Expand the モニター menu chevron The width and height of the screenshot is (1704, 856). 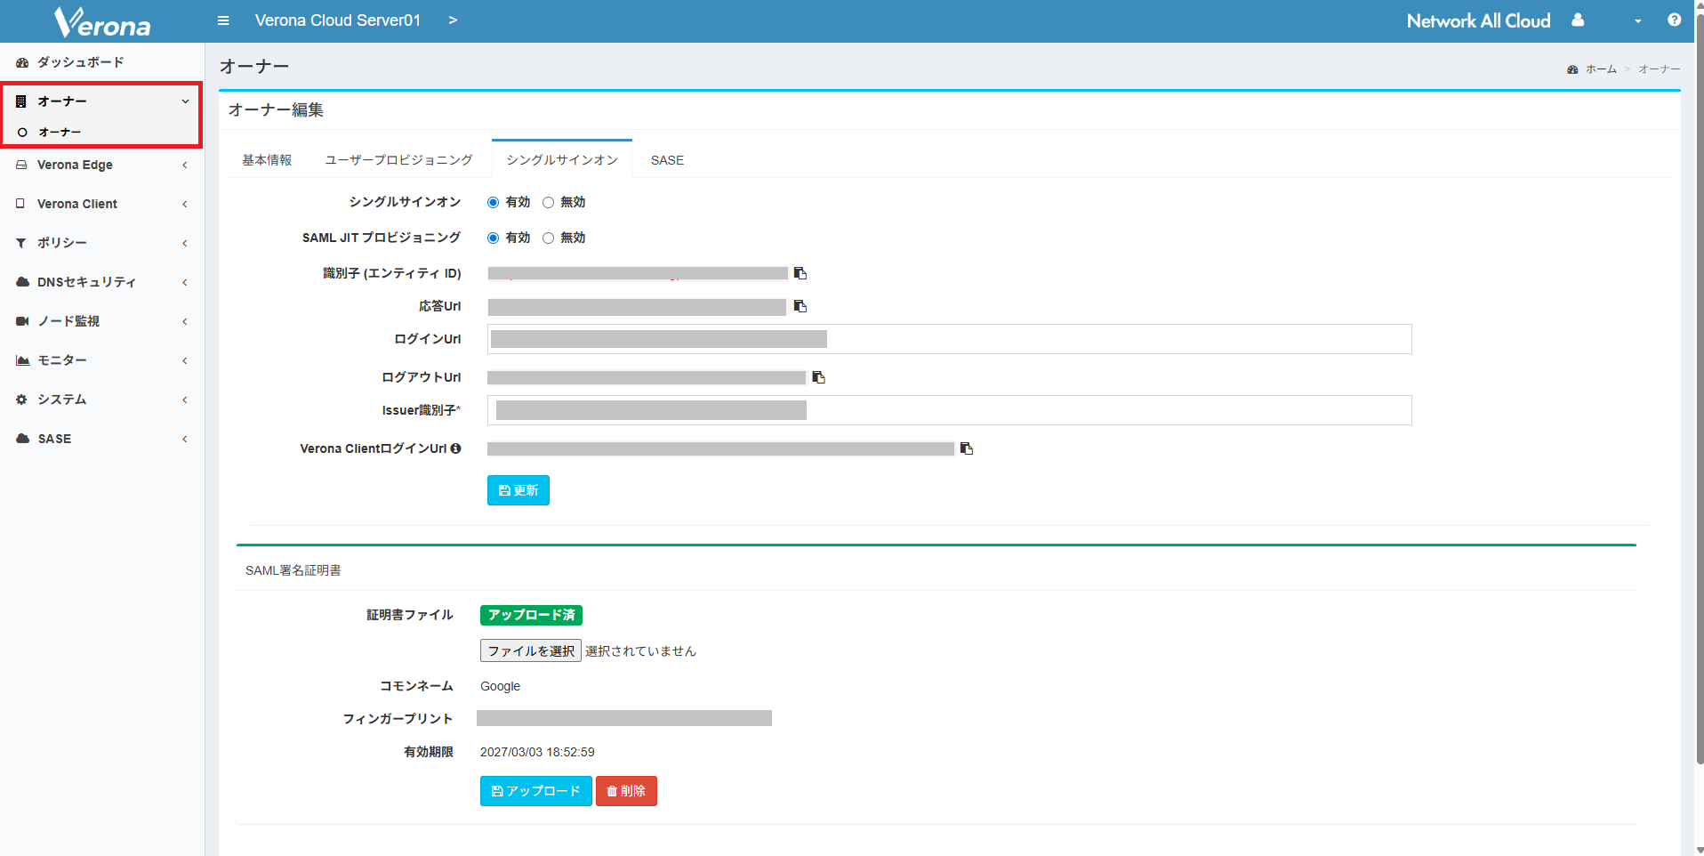point(185,360)
